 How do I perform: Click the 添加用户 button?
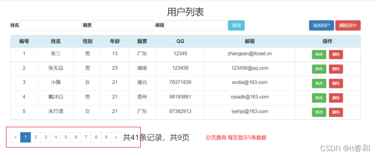coord(322,26)
